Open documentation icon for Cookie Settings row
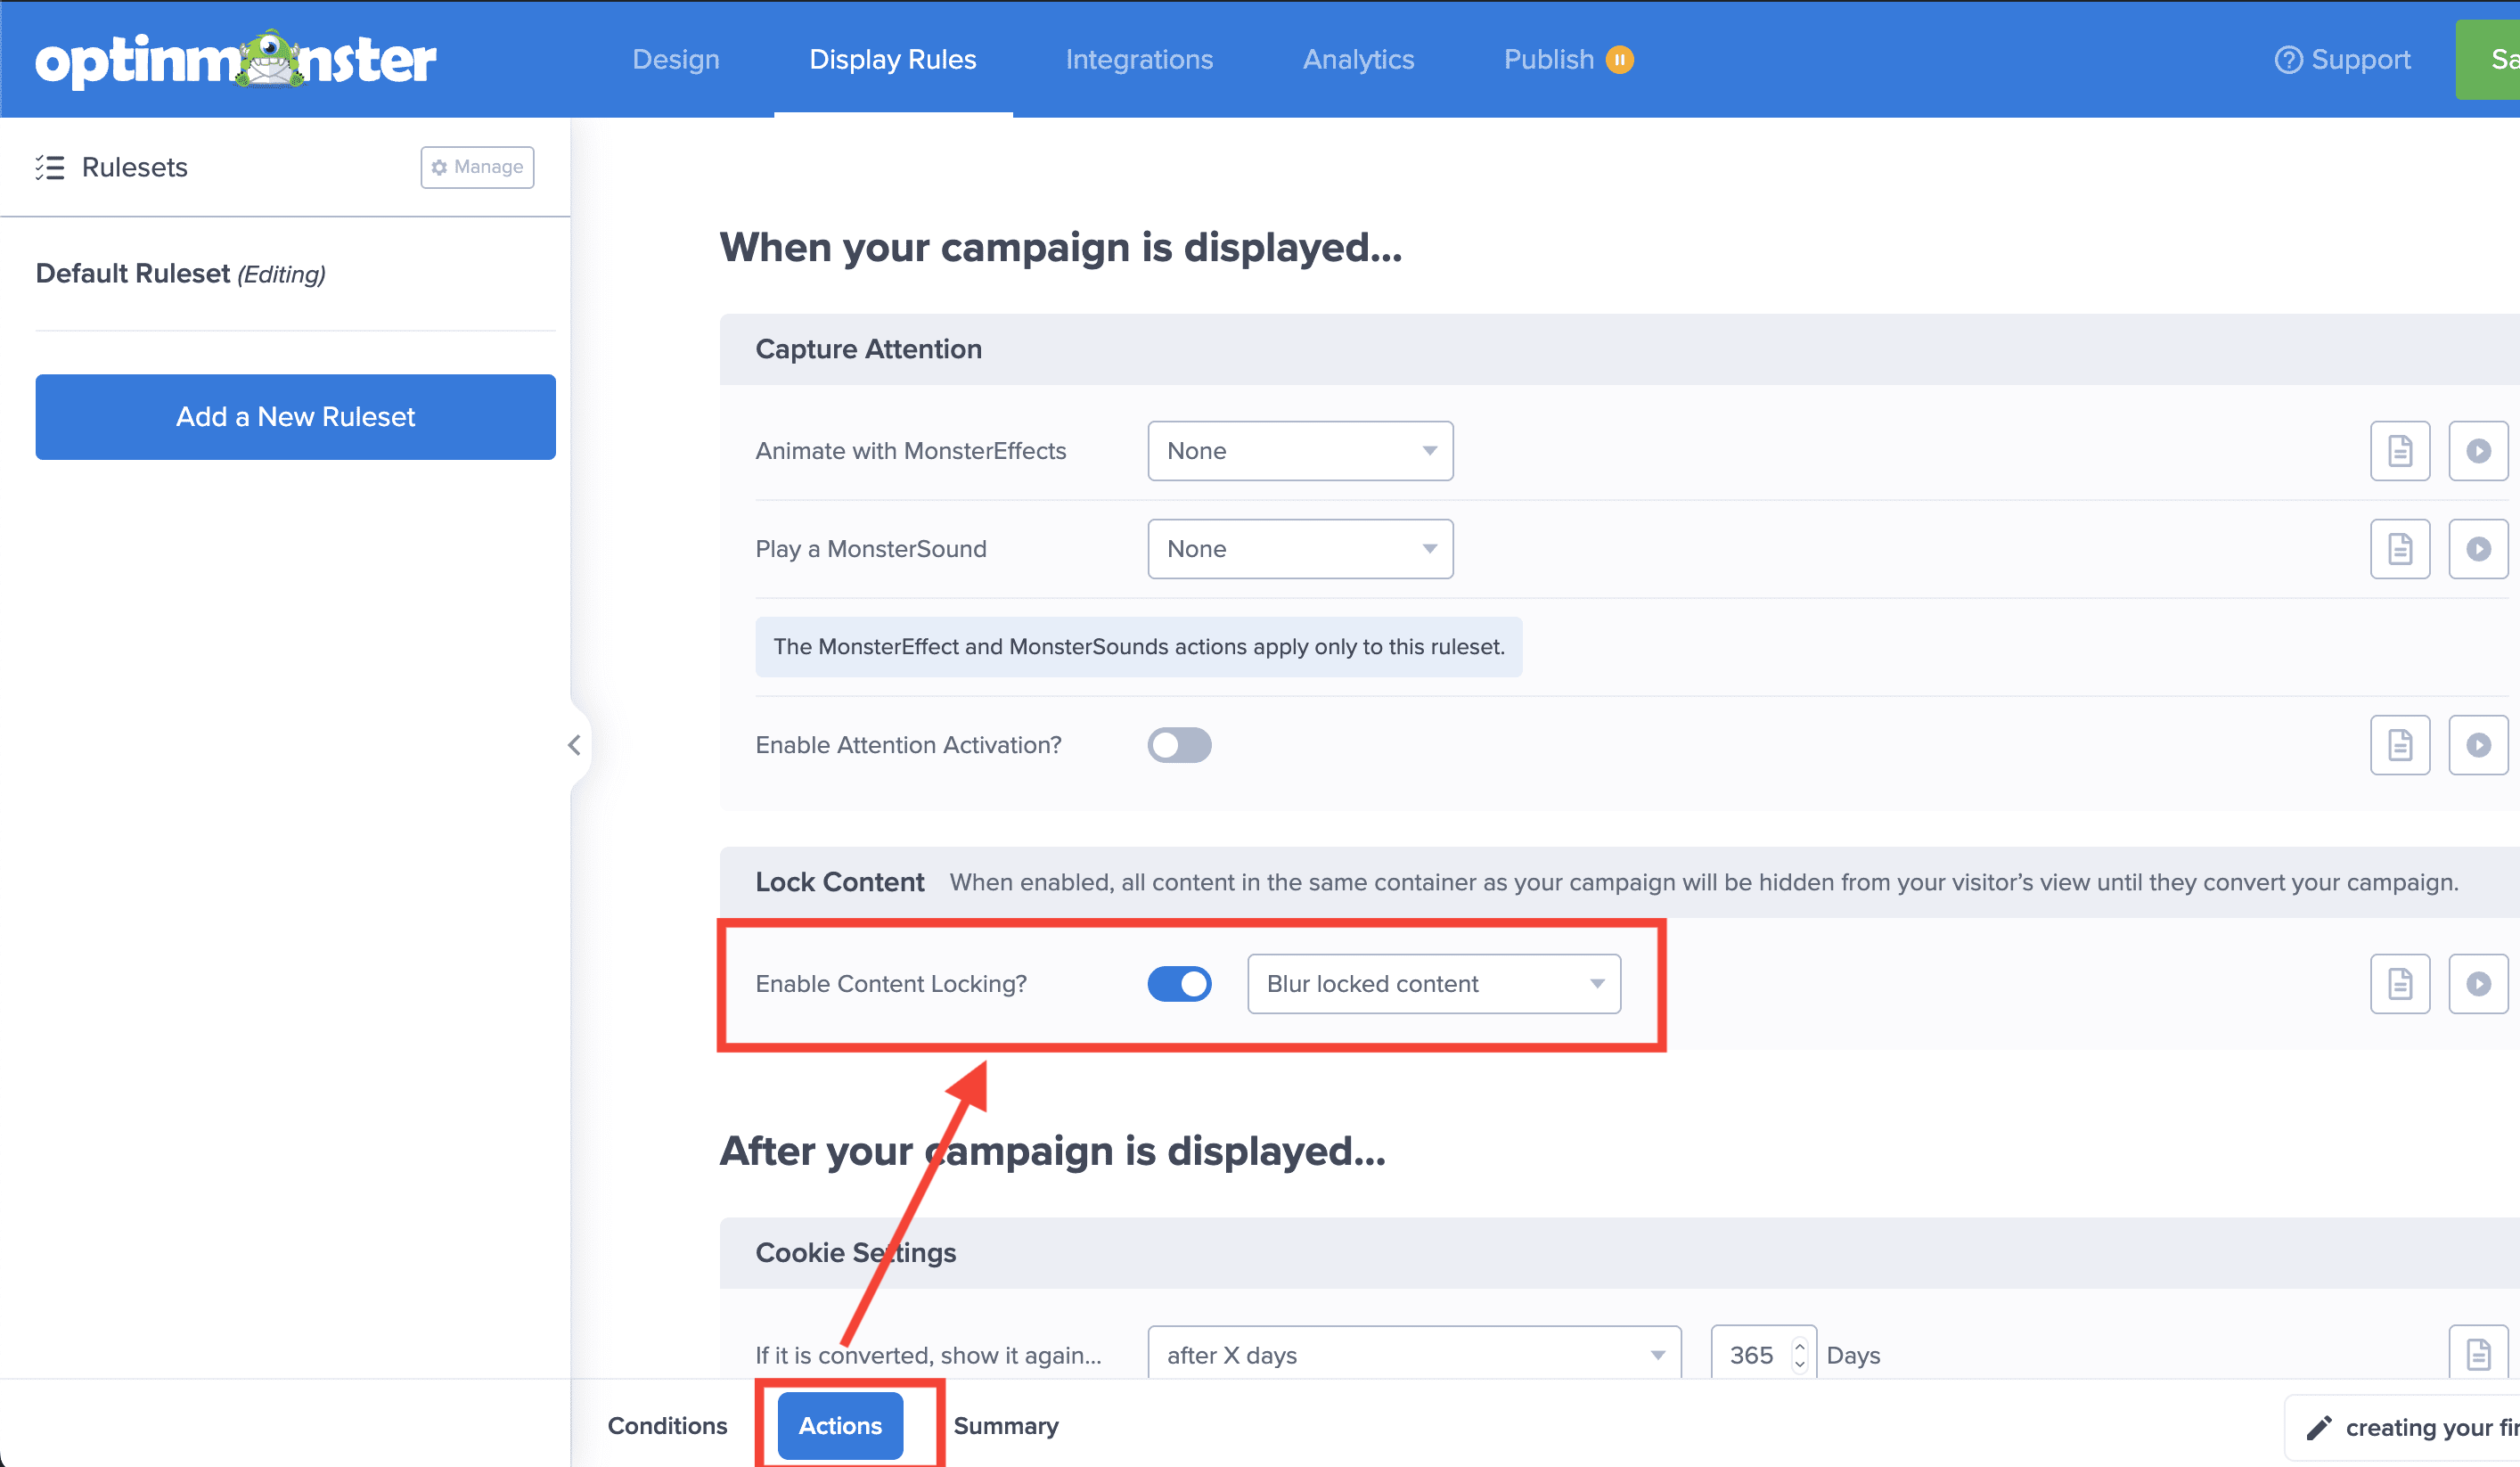The image size is (2520, 1467). point(2477,1354)
